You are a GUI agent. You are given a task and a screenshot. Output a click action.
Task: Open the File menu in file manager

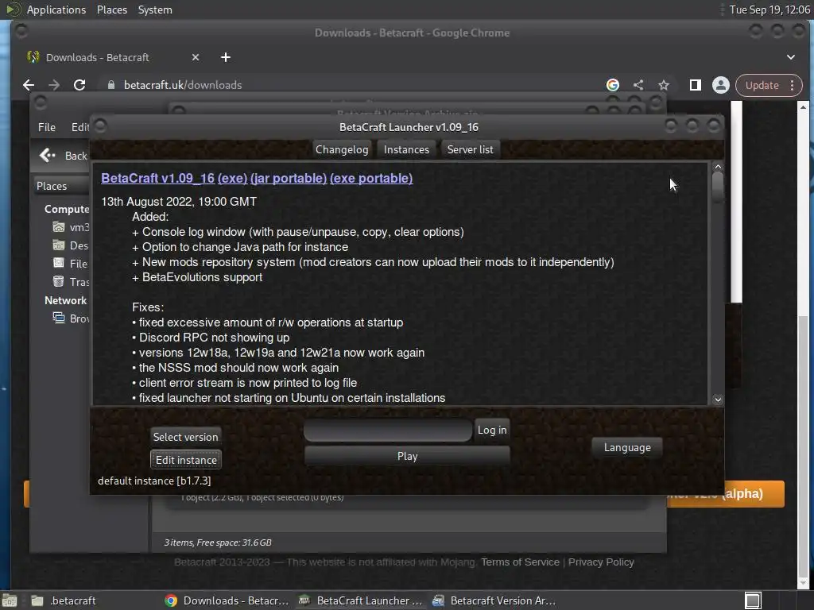tap(47, 127)
